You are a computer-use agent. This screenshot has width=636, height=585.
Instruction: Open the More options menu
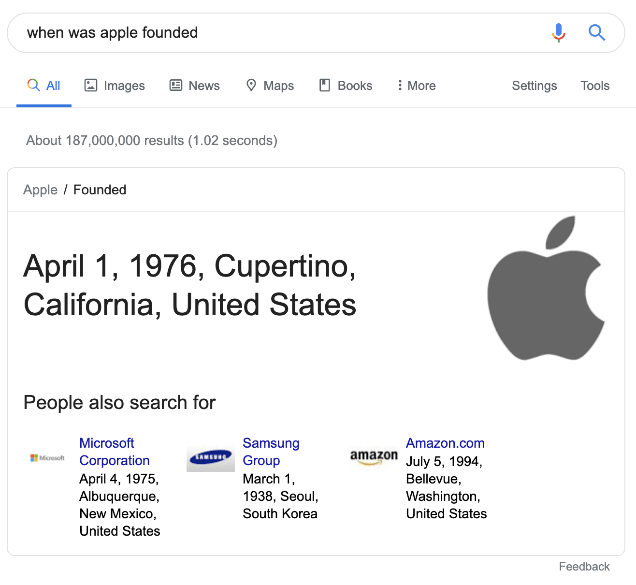[x=416, y=85]
